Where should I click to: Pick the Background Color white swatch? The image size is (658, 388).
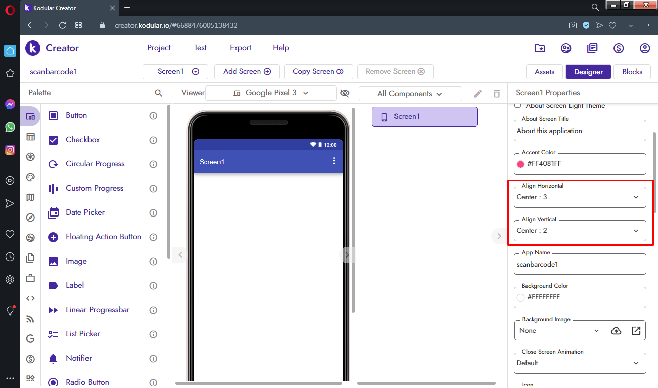click(520, 298)
